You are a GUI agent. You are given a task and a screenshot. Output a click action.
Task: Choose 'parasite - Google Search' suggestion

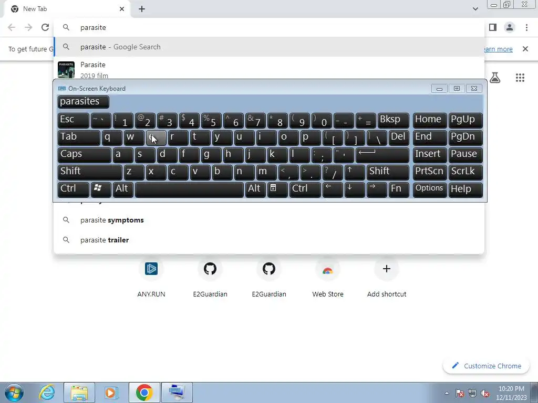(x=269, y=47)
